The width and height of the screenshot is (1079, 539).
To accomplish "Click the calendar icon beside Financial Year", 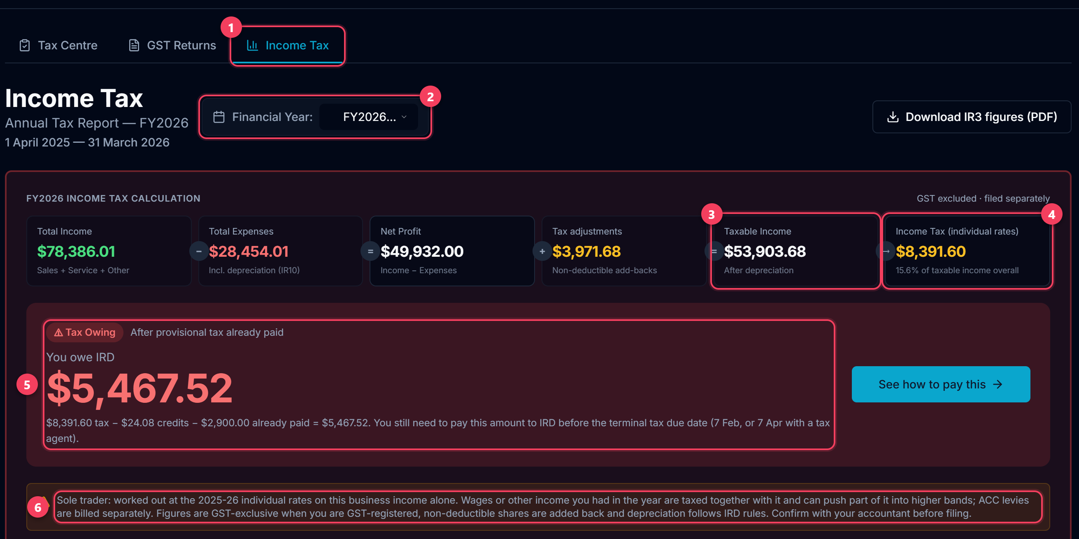I will [219, 117].
